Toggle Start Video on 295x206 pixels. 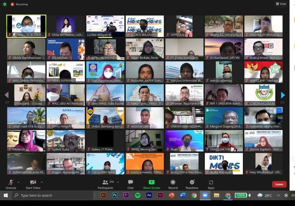33,184
